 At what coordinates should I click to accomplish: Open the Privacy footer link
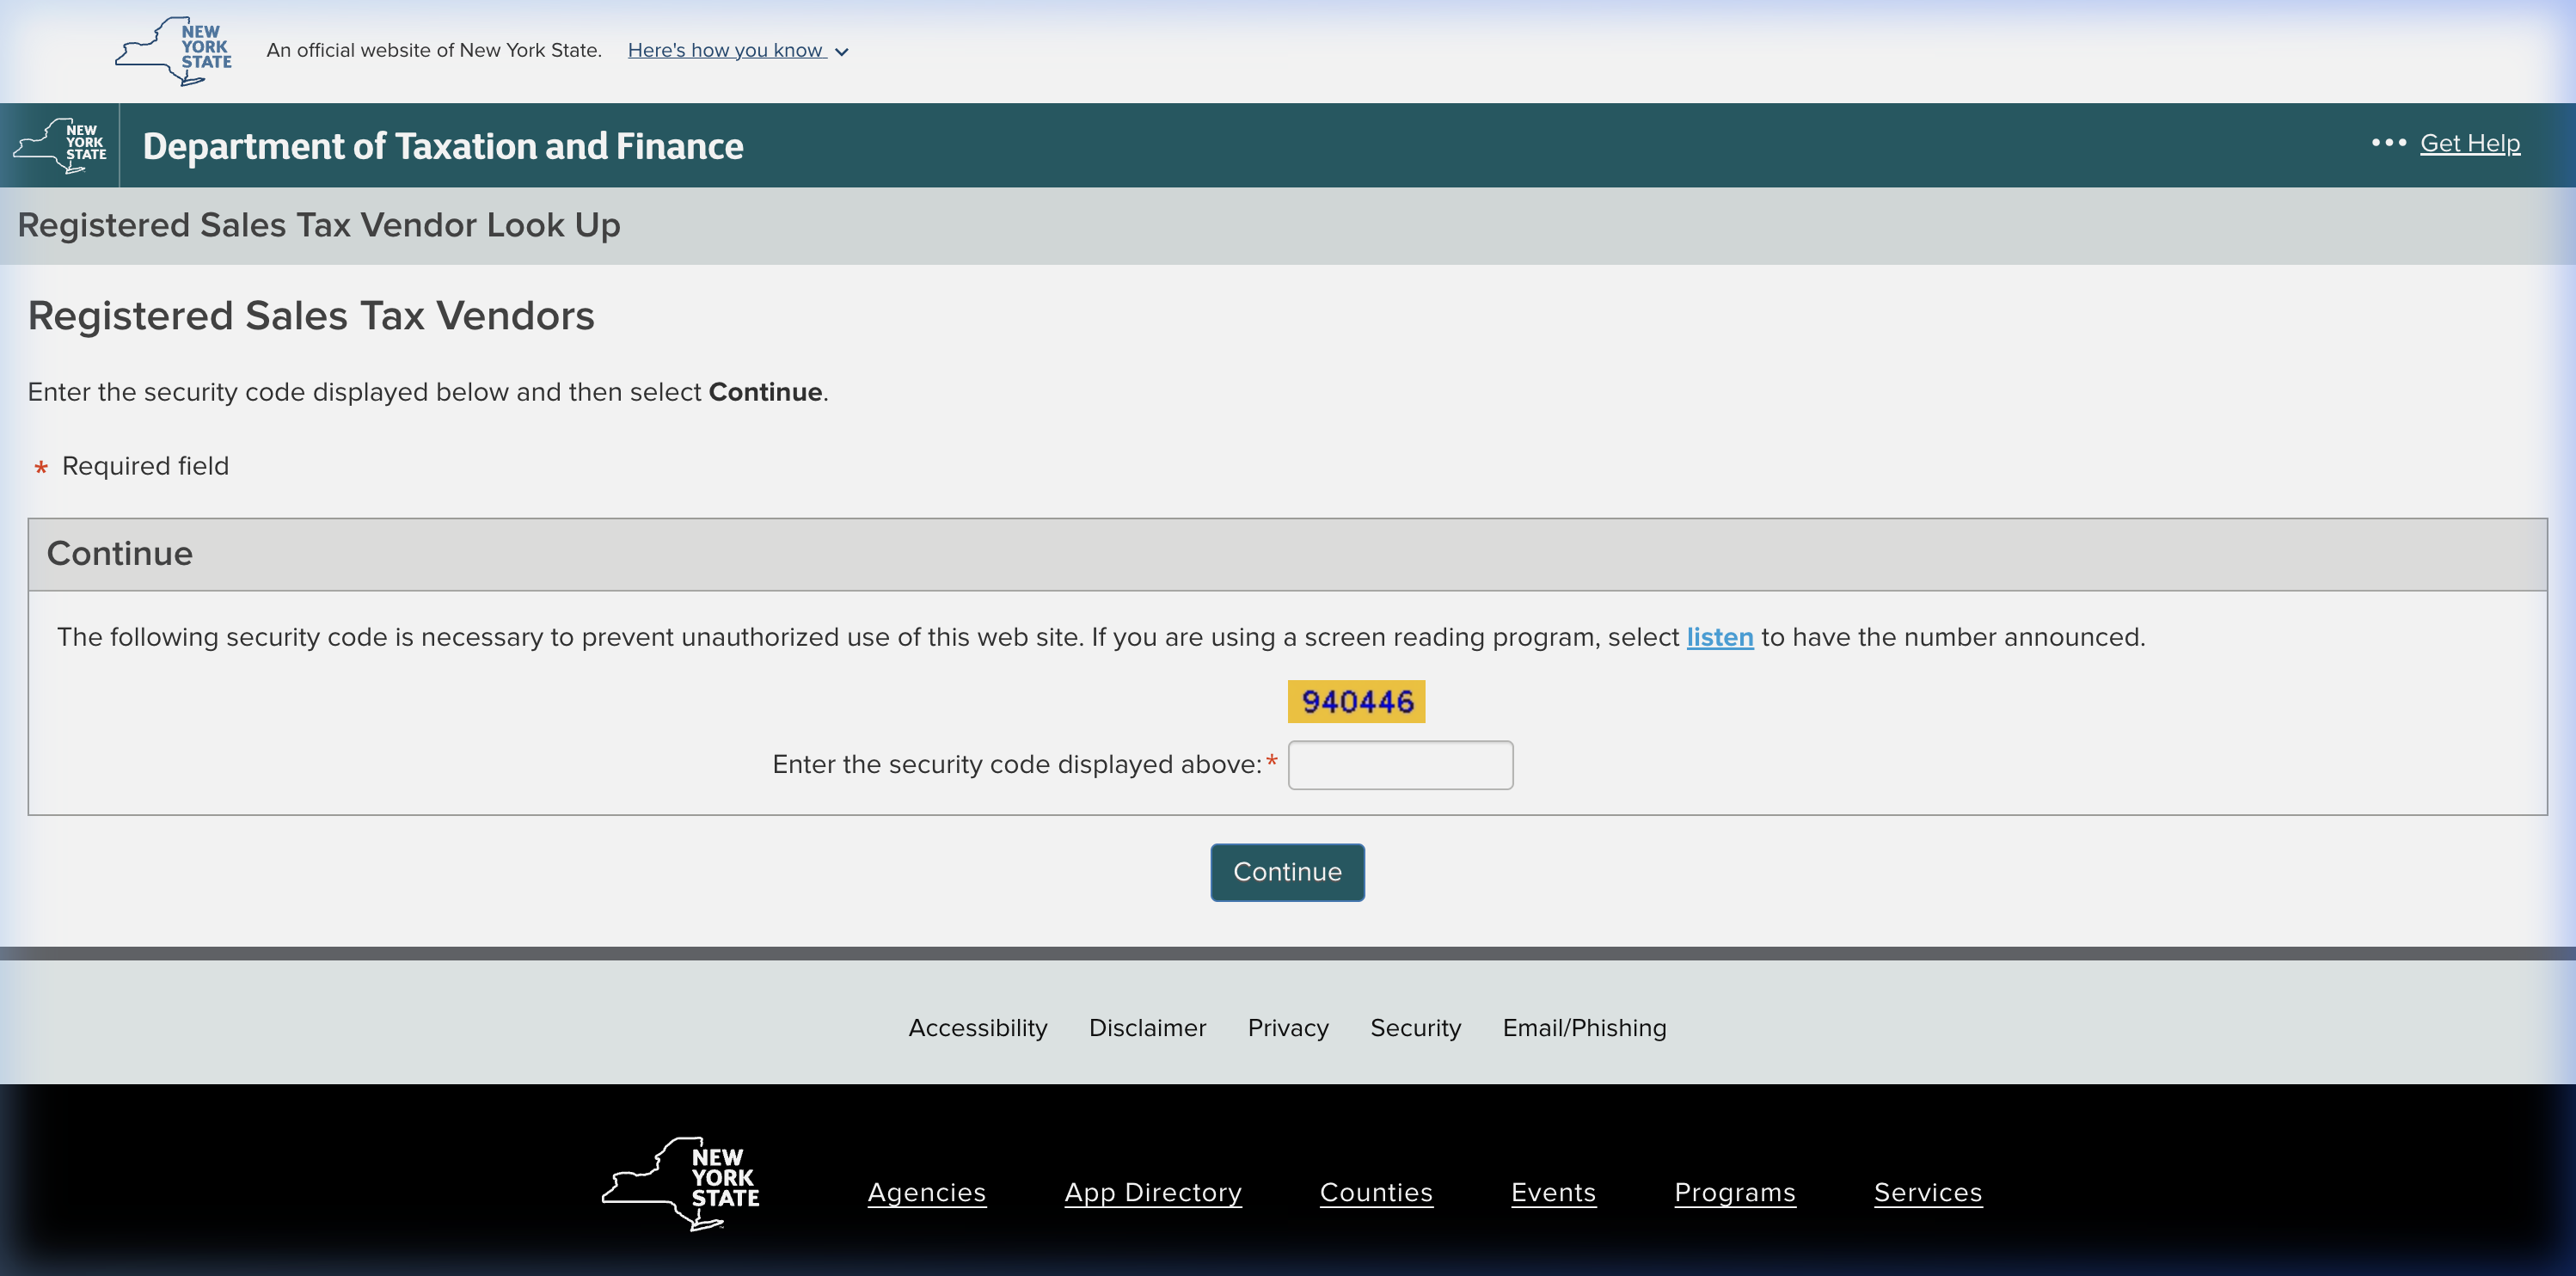pyautogui.click(x=1288, y=1028)
